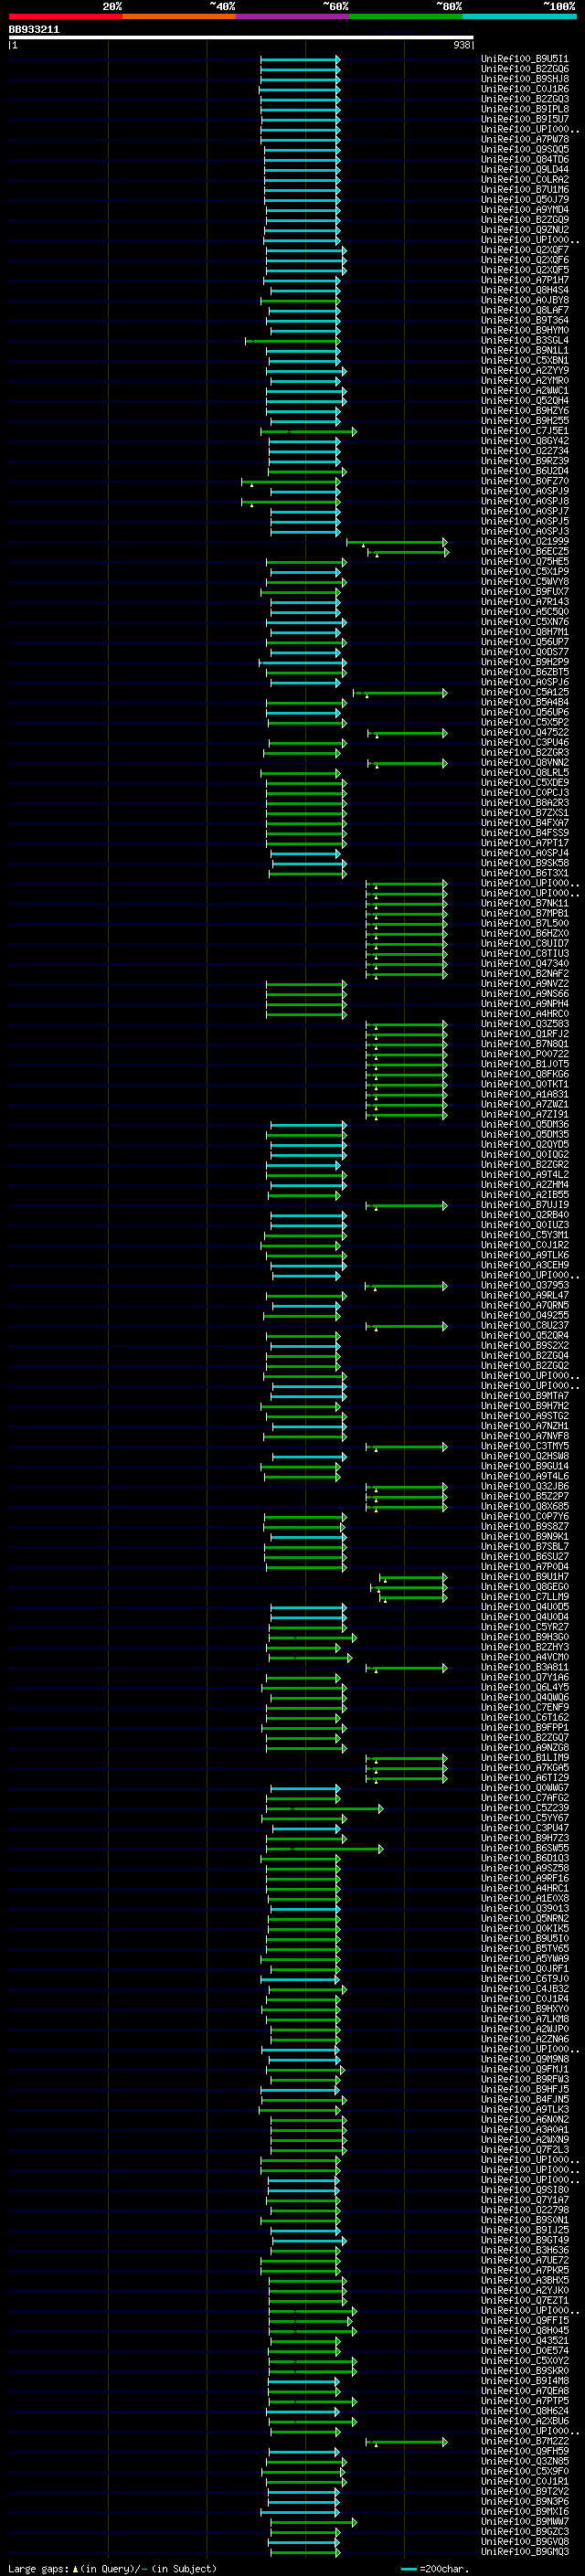Screen dimensions: 585x2576
Task: Select hit label UniRef100_Q8LRL5
Action: tap(525, 772)
